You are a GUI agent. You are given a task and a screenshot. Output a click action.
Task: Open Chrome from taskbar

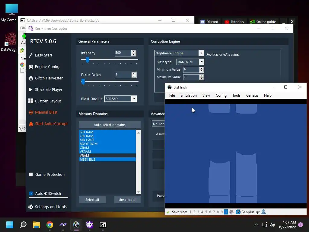click(50, 225)
